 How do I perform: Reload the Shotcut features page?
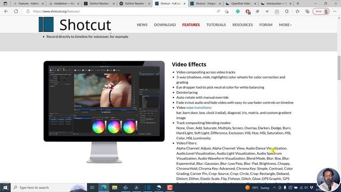point(16,11)
